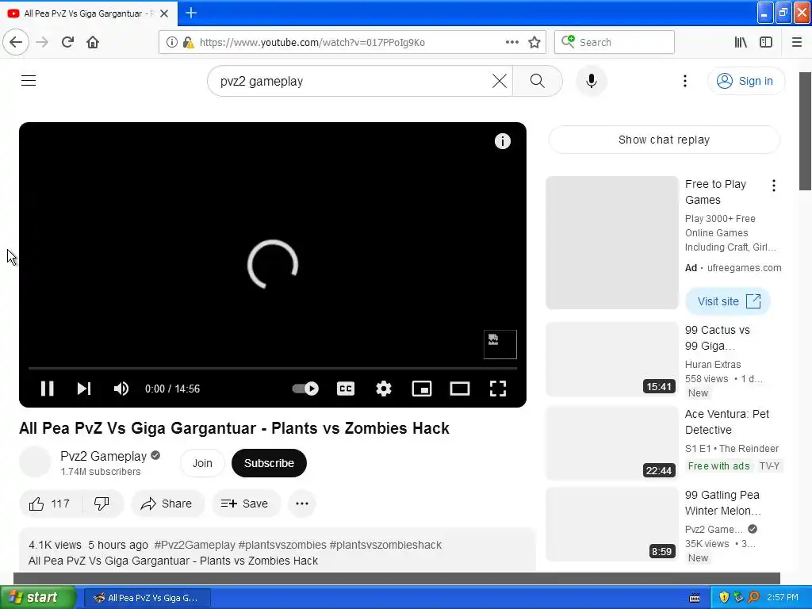Bookmark this page with star

tap(534, 42)
